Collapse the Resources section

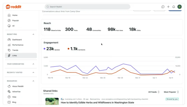pyautogui.click(x=33, y=81)
